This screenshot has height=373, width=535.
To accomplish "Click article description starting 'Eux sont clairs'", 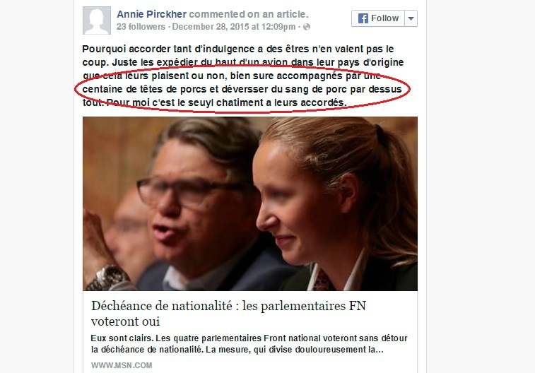I will coord(249,344).
